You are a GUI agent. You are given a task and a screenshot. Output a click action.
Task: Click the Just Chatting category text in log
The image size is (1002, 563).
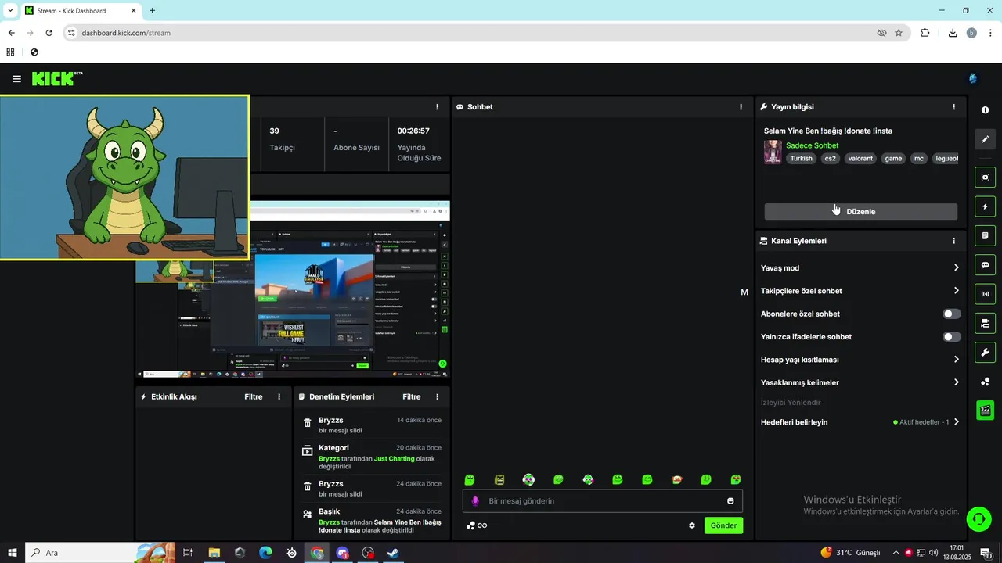[395, 459]
